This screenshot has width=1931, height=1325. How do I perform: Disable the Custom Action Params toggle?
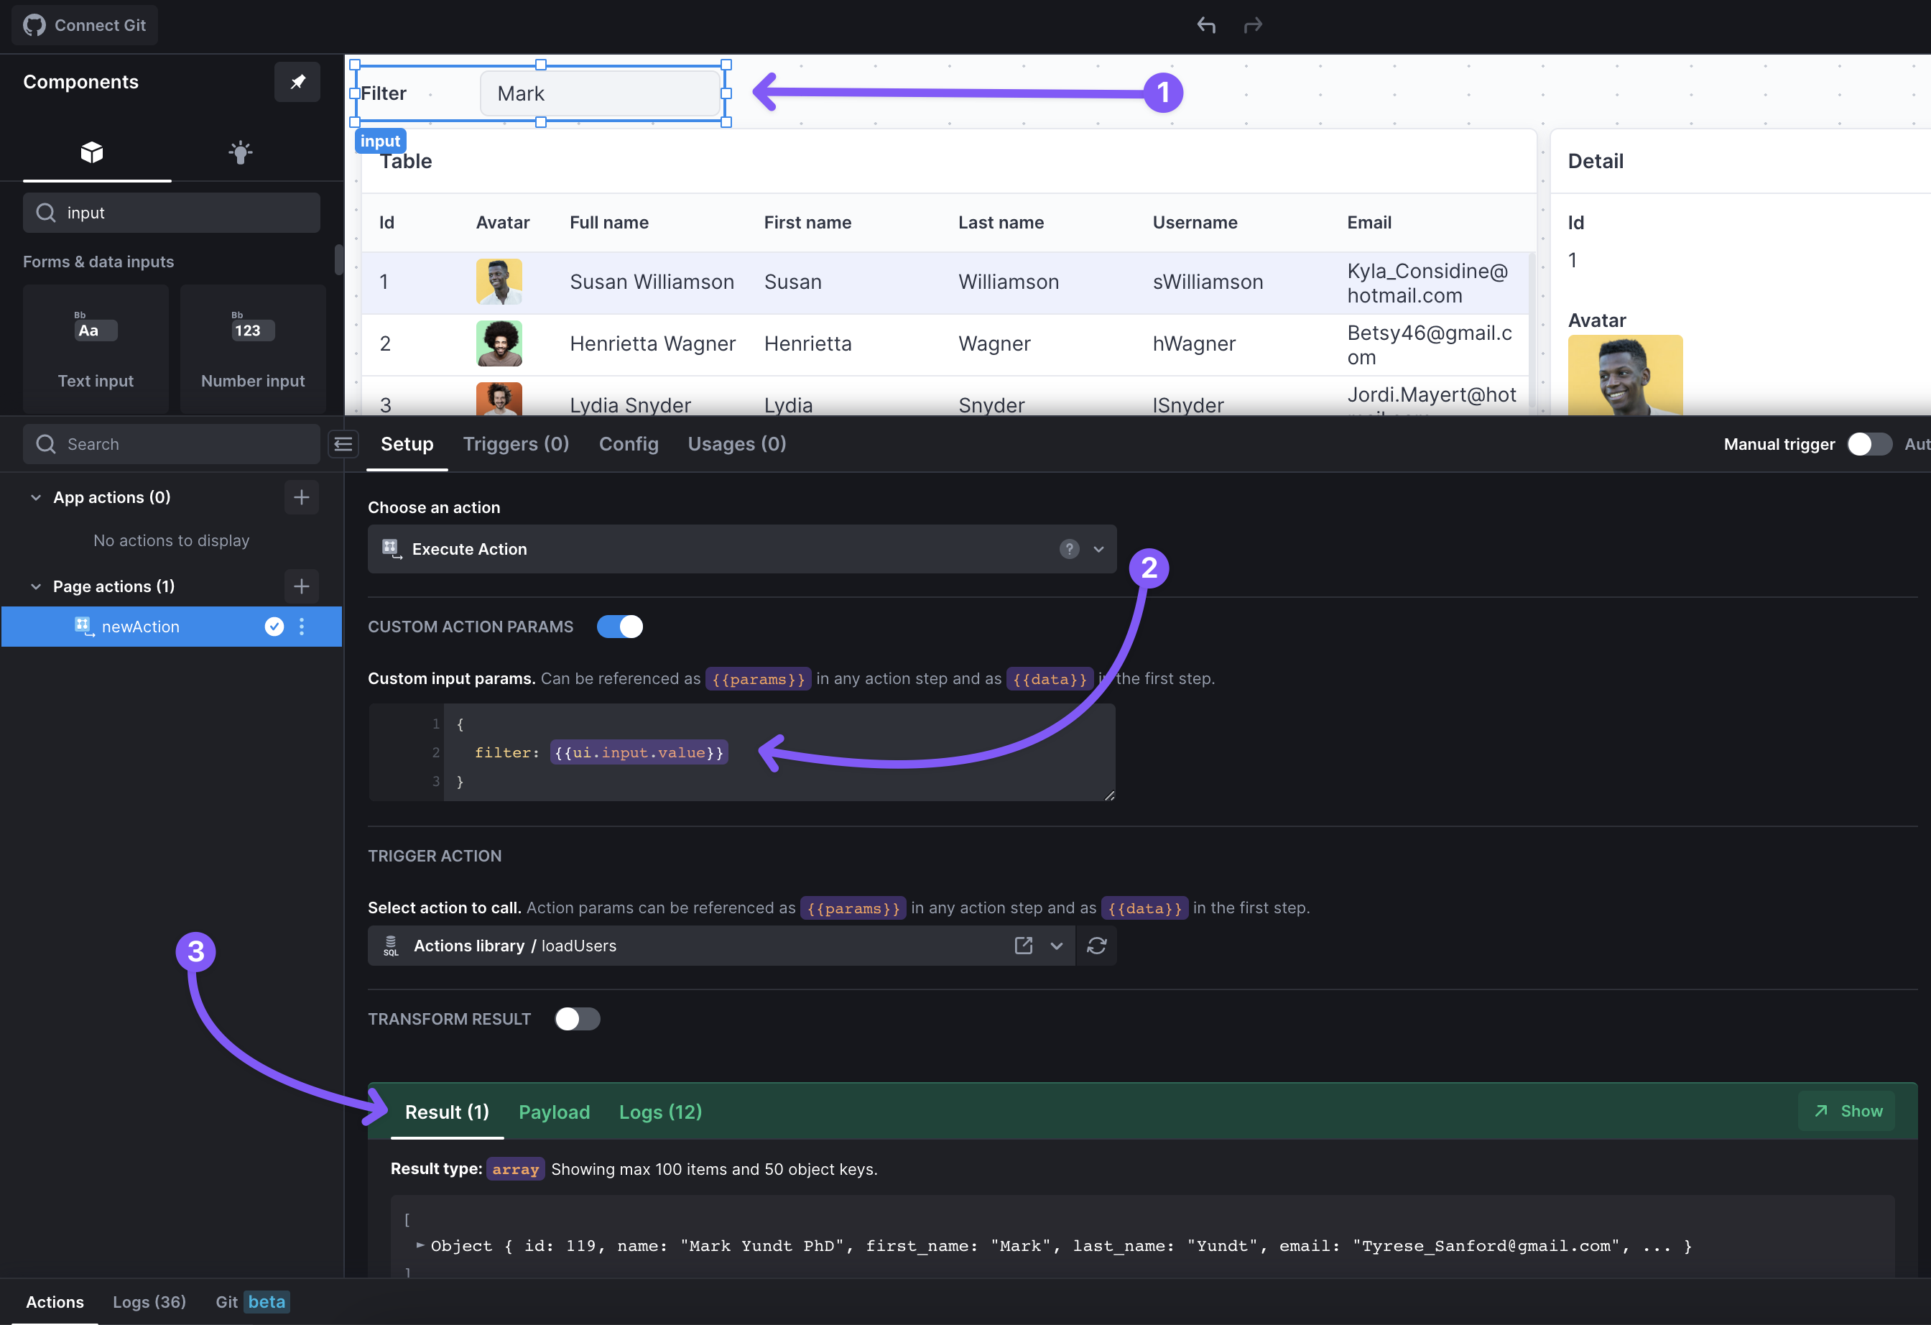tap(620, 627)
